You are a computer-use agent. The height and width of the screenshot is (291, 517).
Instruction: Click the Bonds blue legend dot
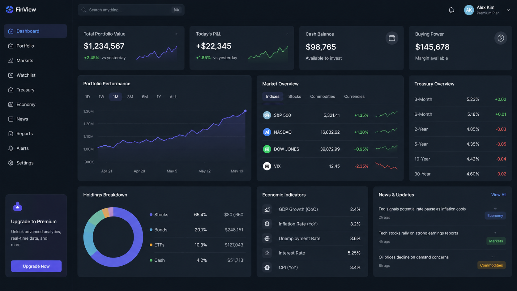(151, 230)
